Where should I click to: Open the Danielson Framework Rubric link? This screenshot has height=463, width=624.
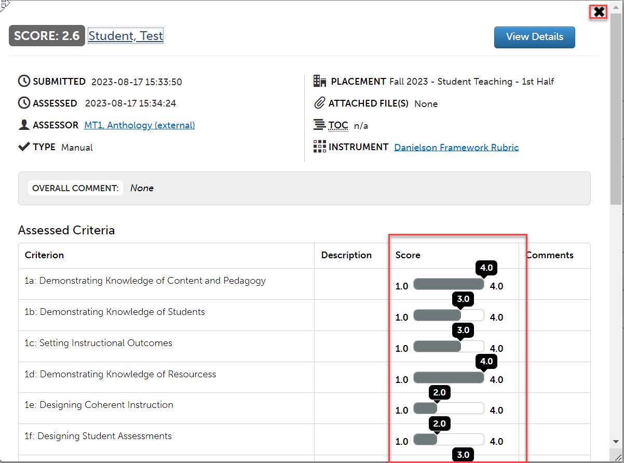pyautogui.click(x=456, y=147)
